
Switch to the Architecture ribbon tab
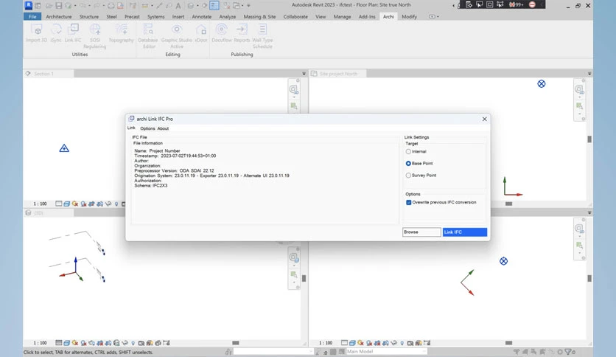pos(59,16)
